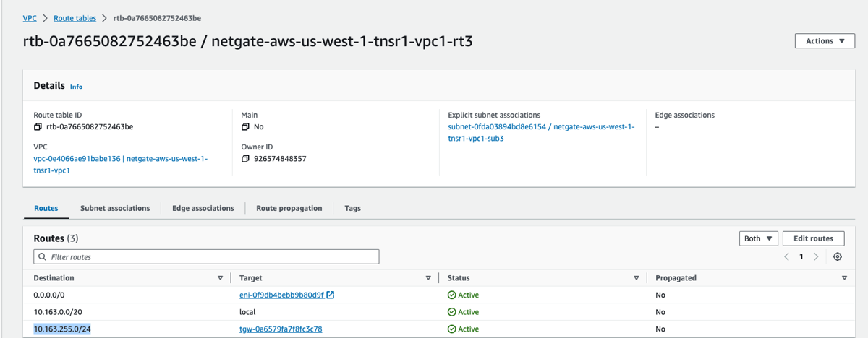868x338 pixels.
Task: Open the Route propagation tab
Action: [289, 208]
